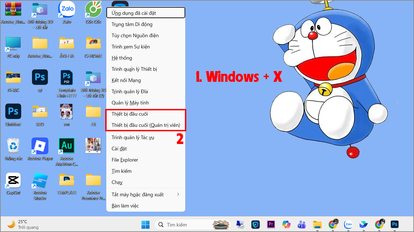Screen dimensions: 414x232
Task: Choose Quản lý Máy tính
Action: [146, 102]
